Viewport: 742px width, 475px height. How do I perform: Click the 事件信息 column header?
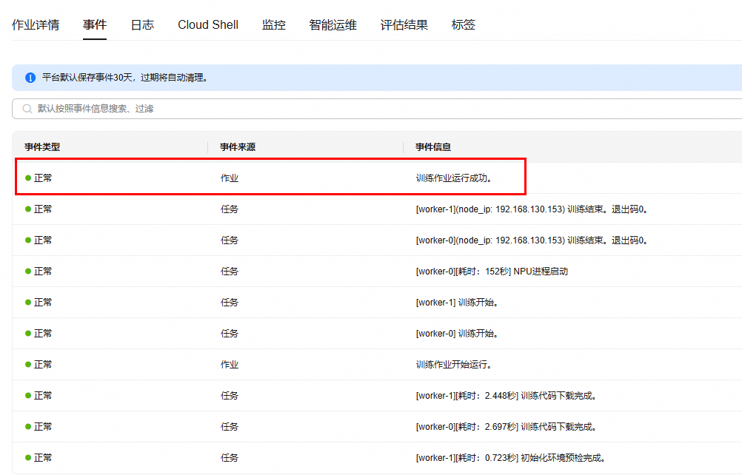pos(433,147)
